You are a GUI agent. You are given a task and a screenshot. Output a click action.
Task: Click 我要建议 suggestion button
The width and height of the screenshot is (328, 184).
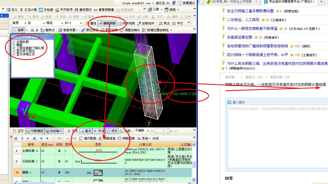pos(186,3)
